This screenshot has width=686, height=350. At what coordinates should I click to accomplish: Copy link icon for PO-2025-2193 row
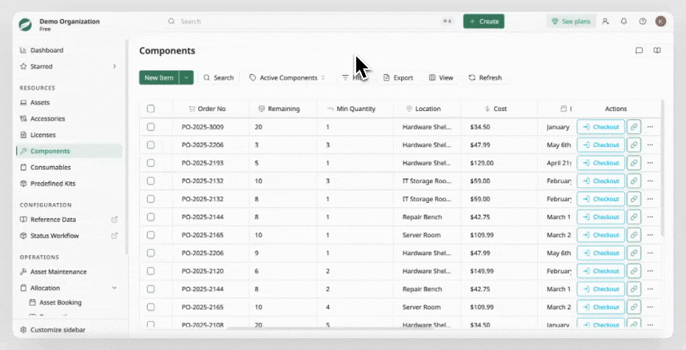point(634,162)
